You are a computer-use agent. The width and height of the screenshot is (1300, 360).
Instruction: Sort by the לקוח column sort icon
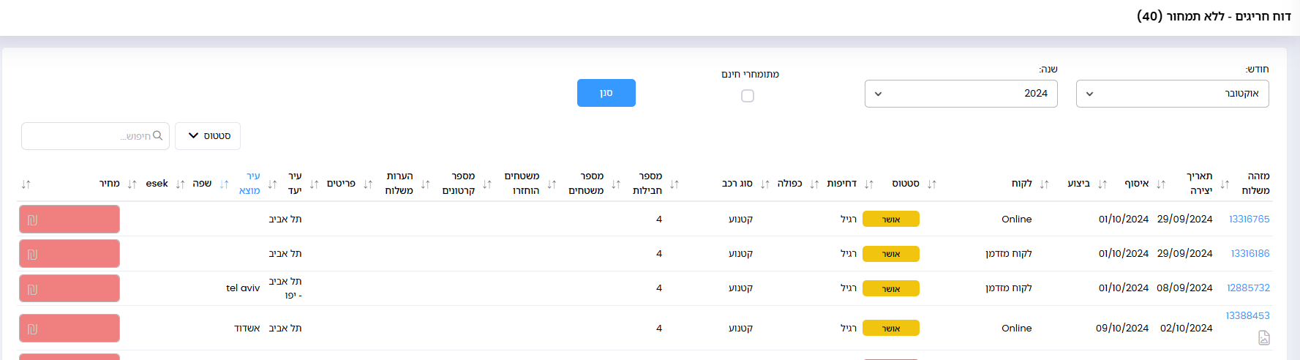click(1044, 184)
